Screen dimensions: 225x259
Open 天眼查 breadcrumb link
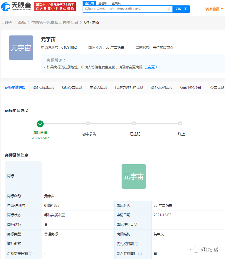click(7, 22)
